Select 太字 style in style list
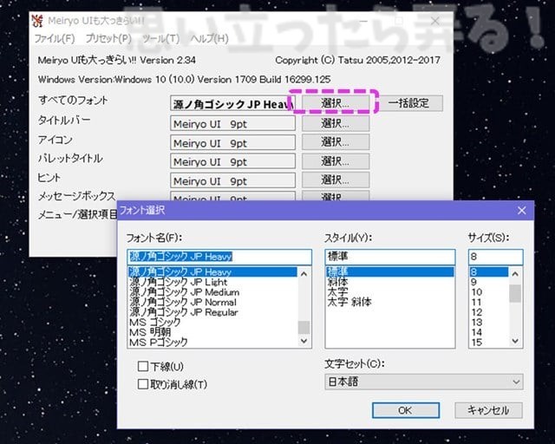555x444 pixels. pyautogui.click(x=337, y=292)
